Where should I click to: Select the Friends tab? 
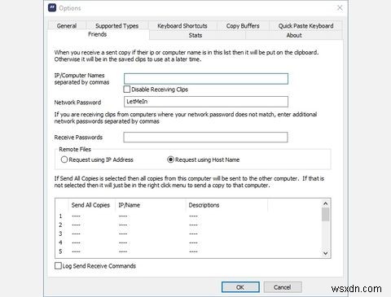[x=98, y=34]
